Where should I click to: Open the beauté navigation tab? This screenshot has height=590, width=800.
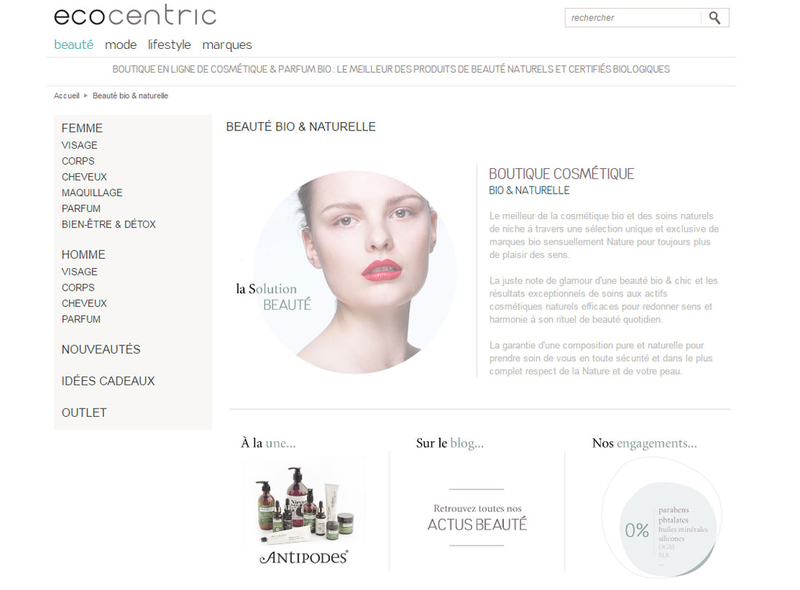coord(74,45)
